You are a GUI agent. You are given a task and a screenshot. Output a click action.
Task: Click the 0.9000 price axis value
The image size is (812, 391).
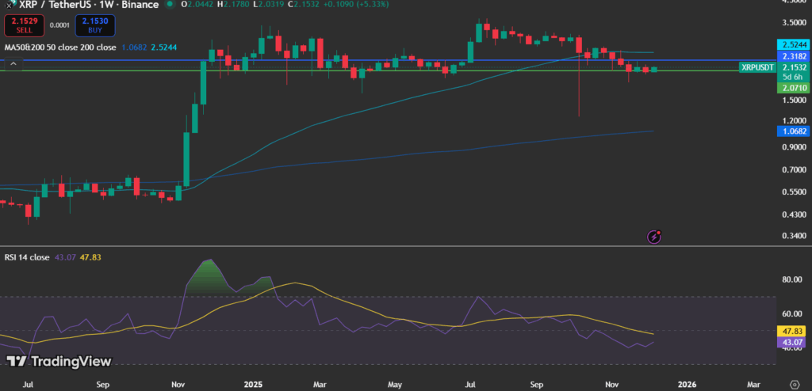[795, 147]
